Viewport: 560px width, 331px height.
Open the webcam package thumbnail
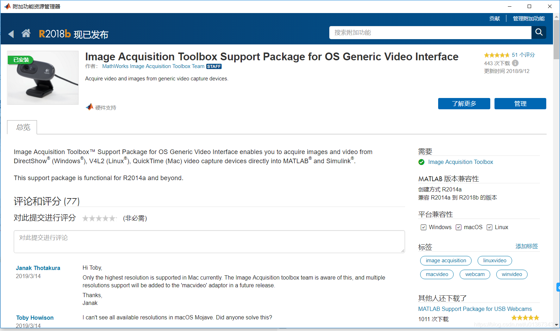43,78
